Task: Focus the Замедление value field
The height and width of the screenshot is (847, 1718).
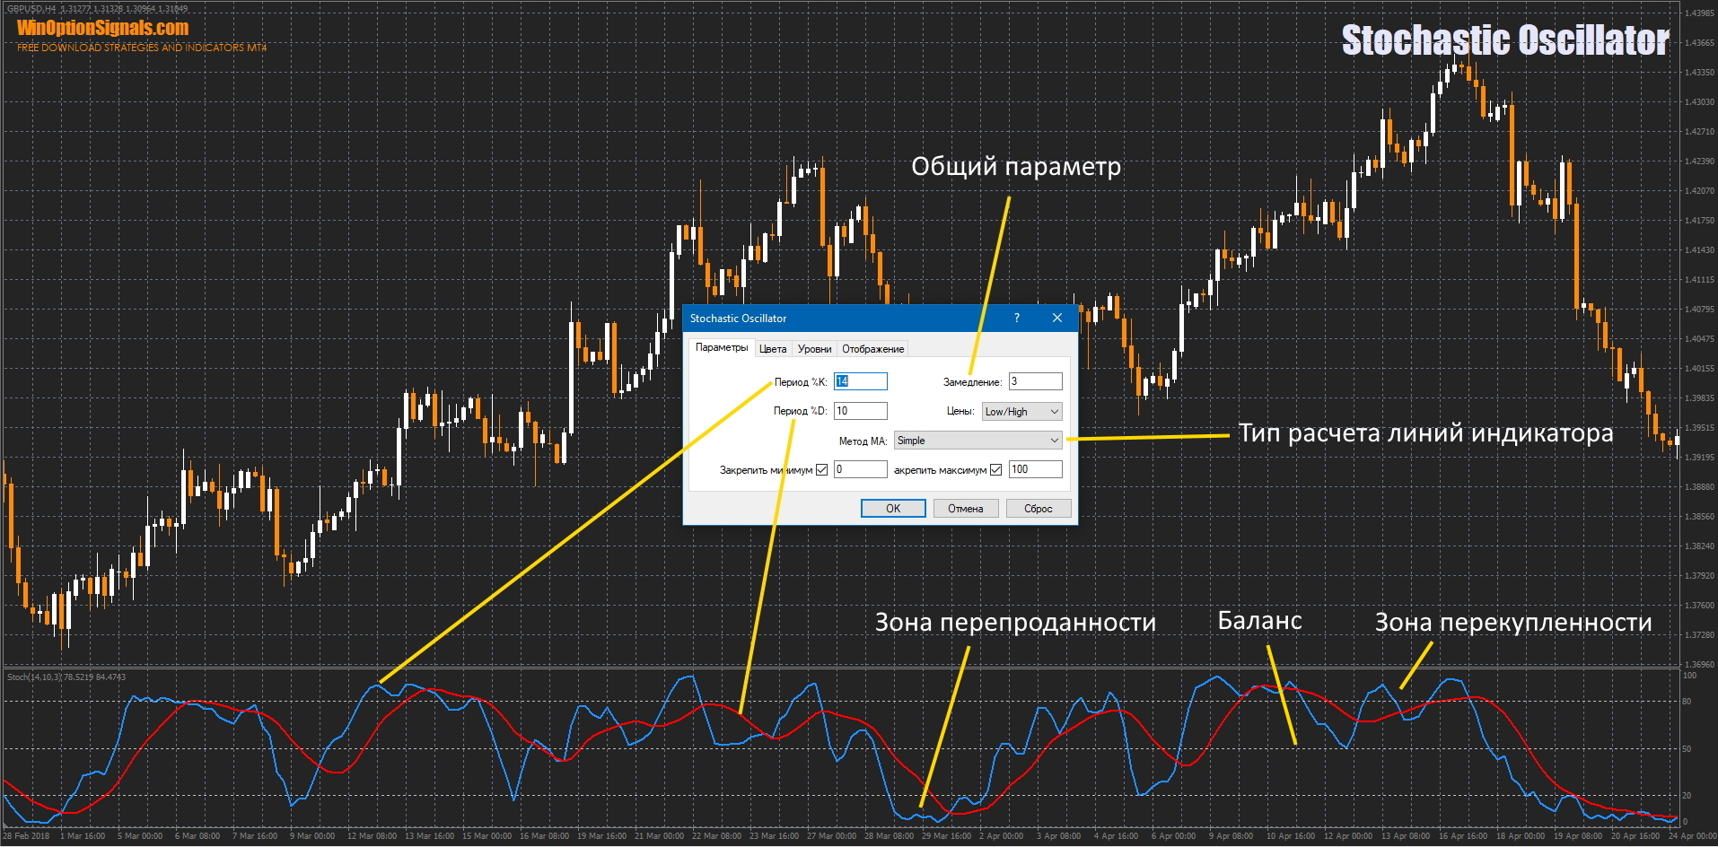Action: [x=1035, y=381]
